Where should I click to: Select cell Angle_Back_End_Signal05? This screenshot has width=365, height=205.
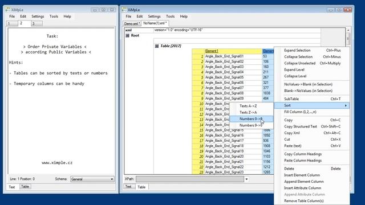coord(233,77)
